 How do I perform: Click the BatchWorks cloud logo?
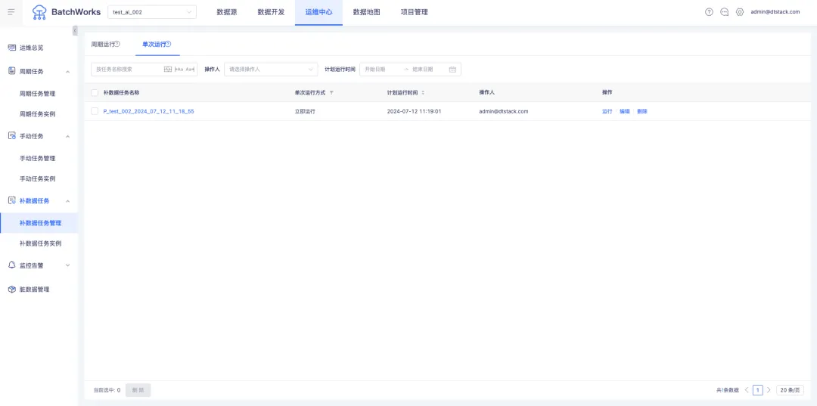coord(39,12)
